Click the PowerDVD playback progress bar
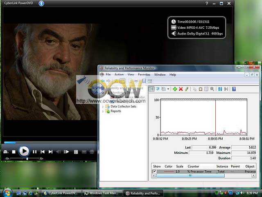262x197 pixels. [50, 142]
